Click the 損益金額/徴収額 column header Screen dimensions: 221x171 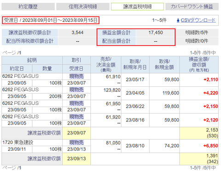click(x=199, y=64)
